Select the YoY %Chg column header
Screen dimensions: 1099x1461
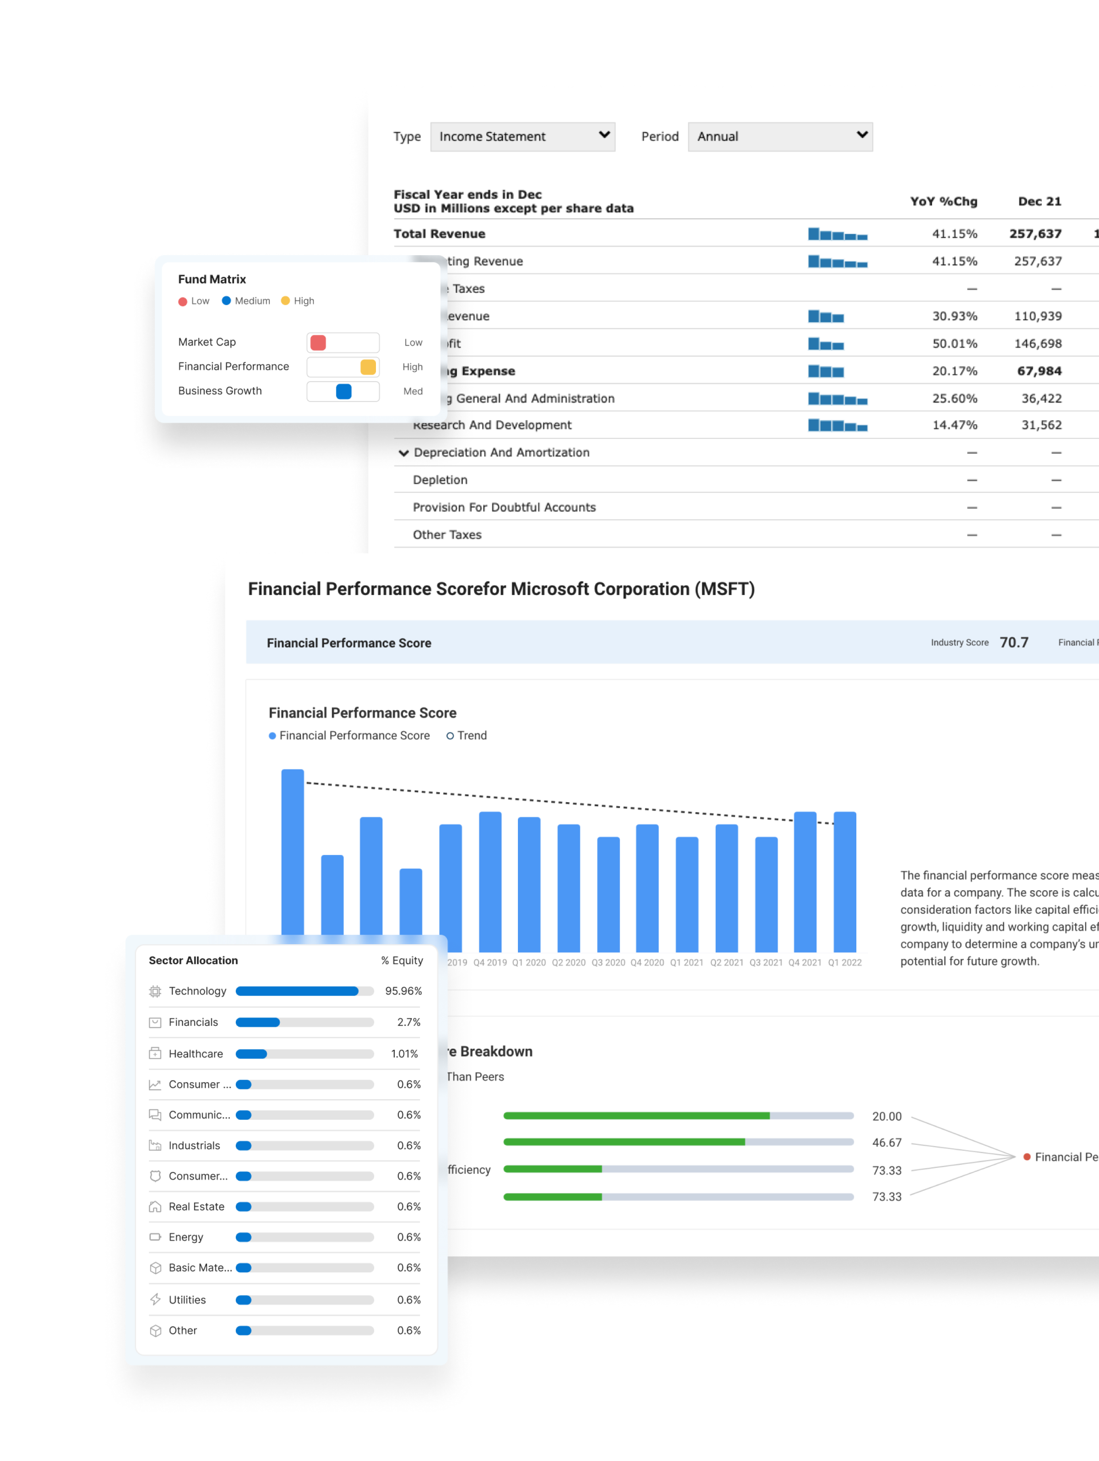pyautogui.click(x=943, y=202)
